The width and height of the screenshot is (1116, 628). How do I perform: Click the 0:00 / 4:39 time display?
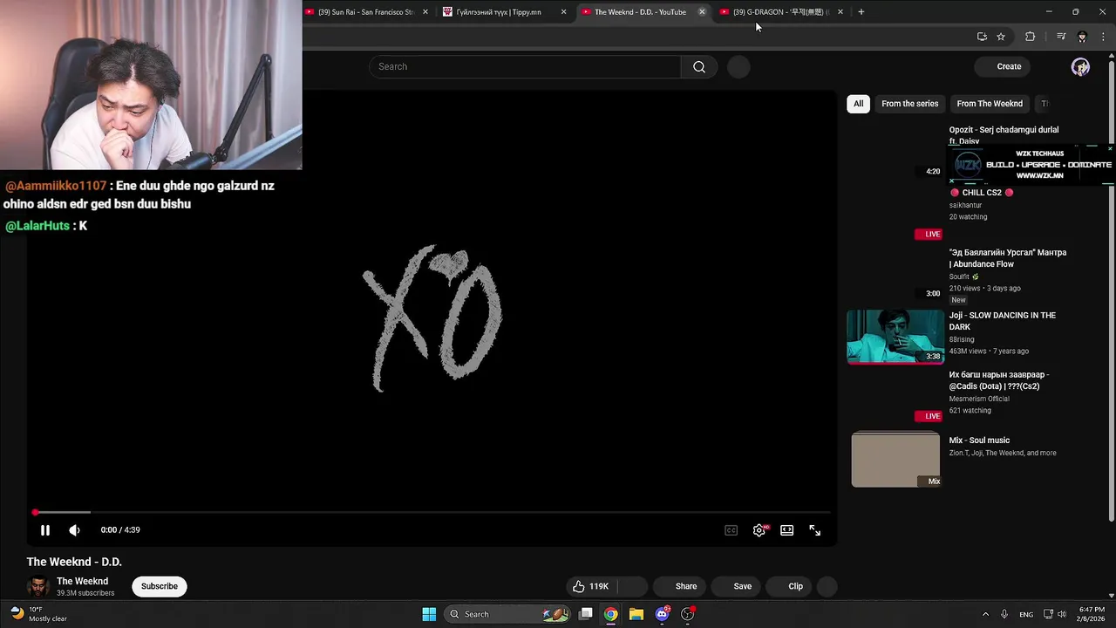tap(120, 530)
